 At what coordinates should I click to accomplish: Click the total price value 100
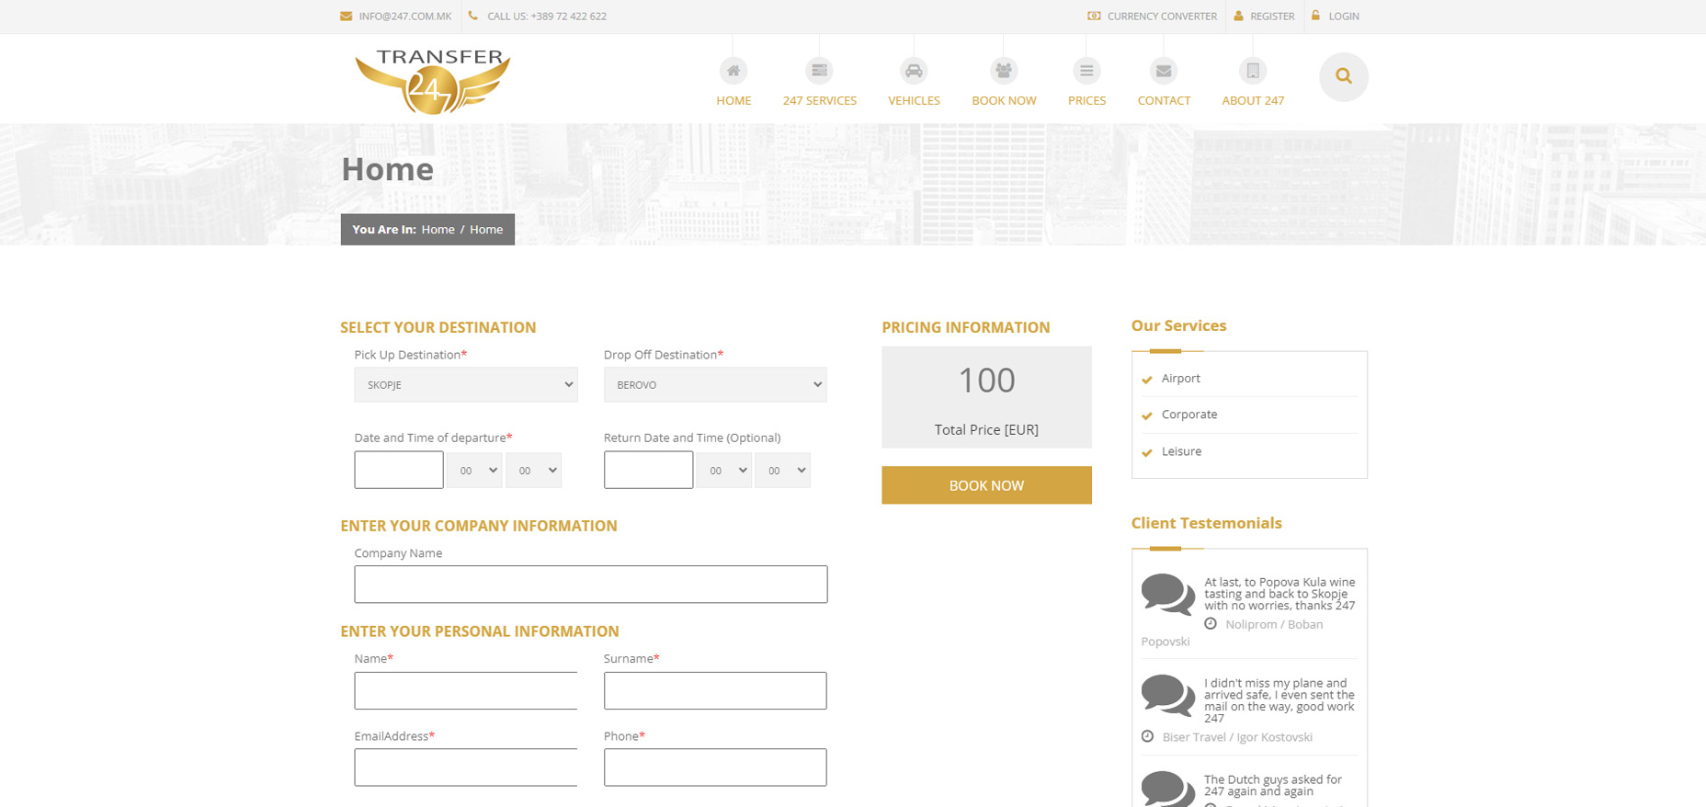986,381
